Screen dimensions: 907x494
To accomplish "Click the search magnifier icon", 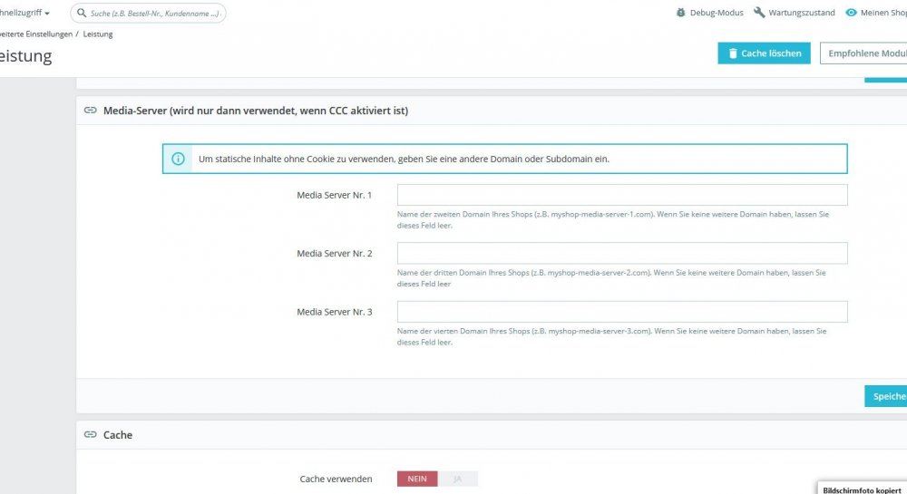I will point(82,13).
